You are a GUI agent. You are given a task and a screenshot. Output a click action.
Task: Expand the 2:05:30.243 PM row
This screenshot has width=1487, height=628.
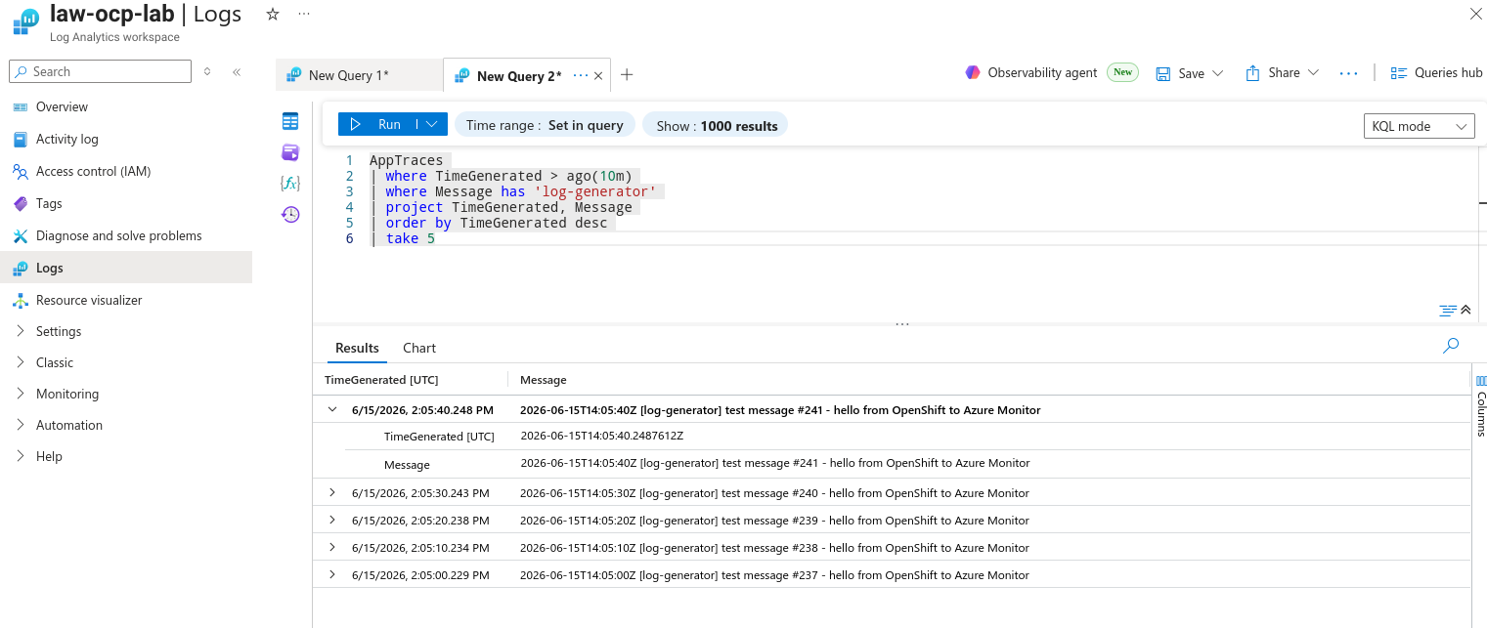pyautogui.click(x=332, y=492)
